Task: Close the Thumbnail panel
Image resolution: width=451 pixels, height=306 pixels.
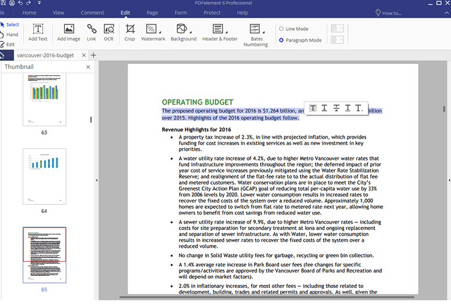Action: 88,67
